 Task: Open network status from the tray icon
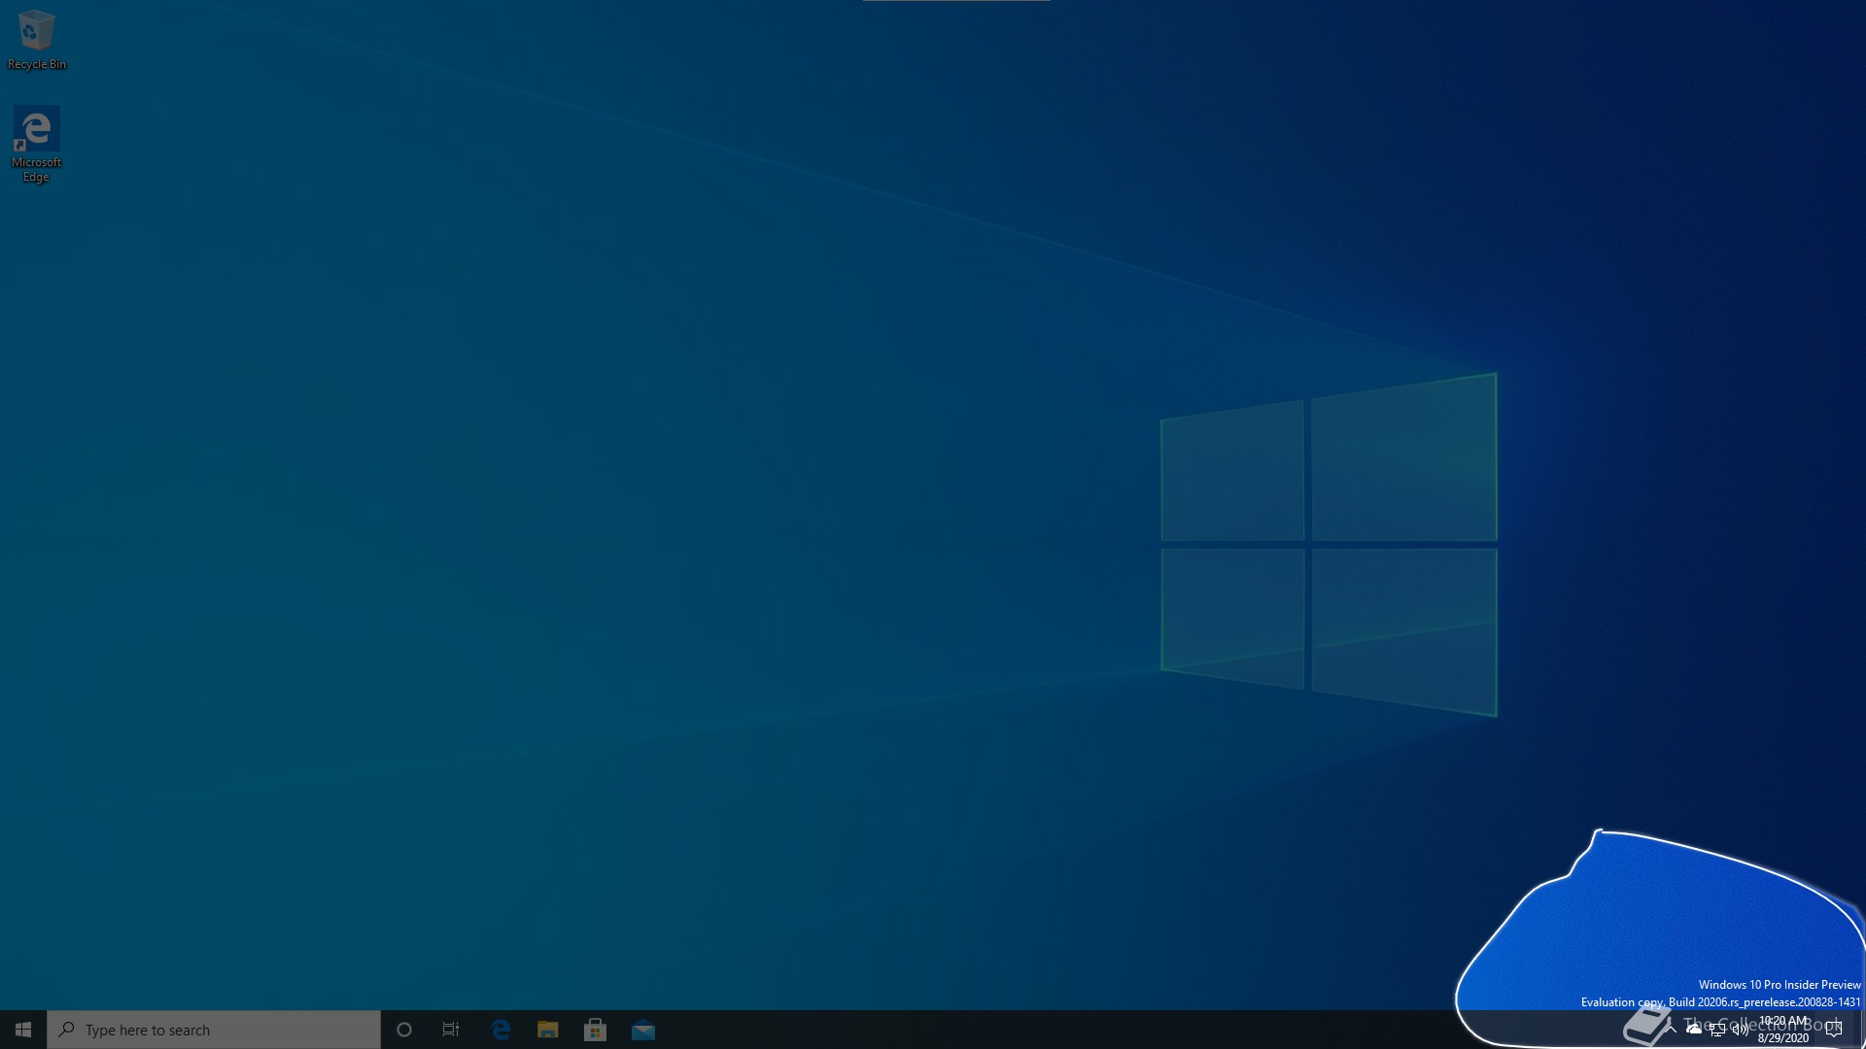pyautogui.click(x=1717, y=1030)
